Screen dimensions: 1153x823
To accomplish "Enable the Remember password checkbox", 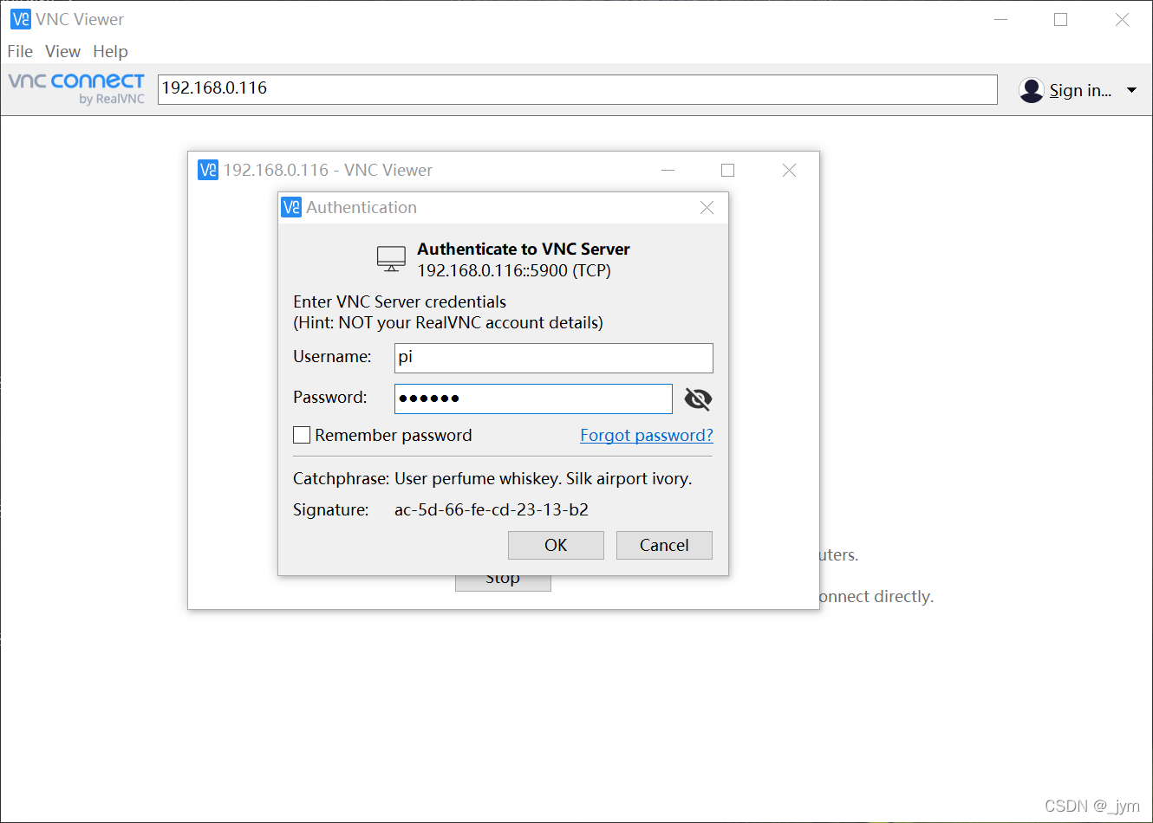I will 302,435.
